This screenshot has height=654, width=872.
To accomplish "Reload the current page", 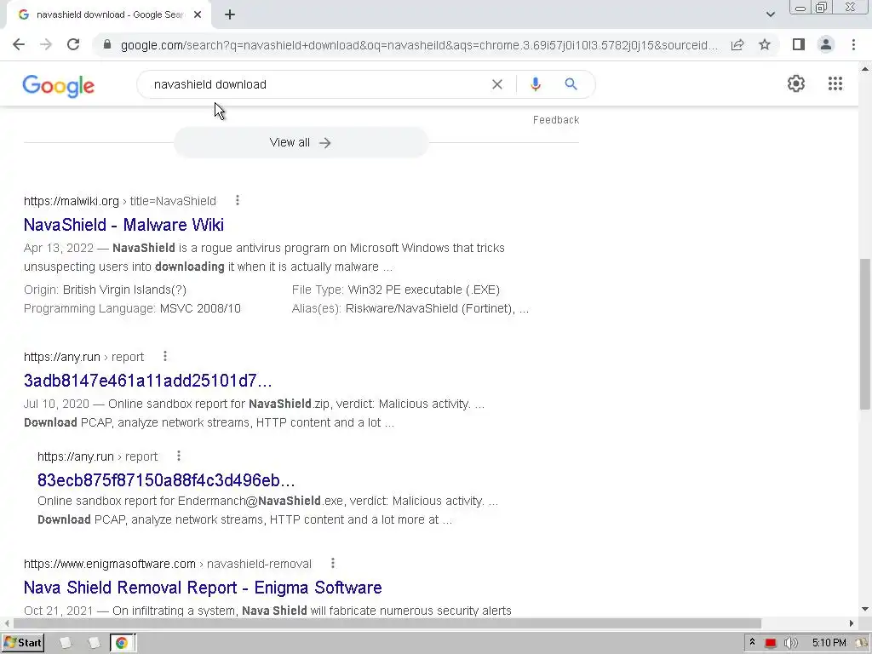I will point(73,44).
